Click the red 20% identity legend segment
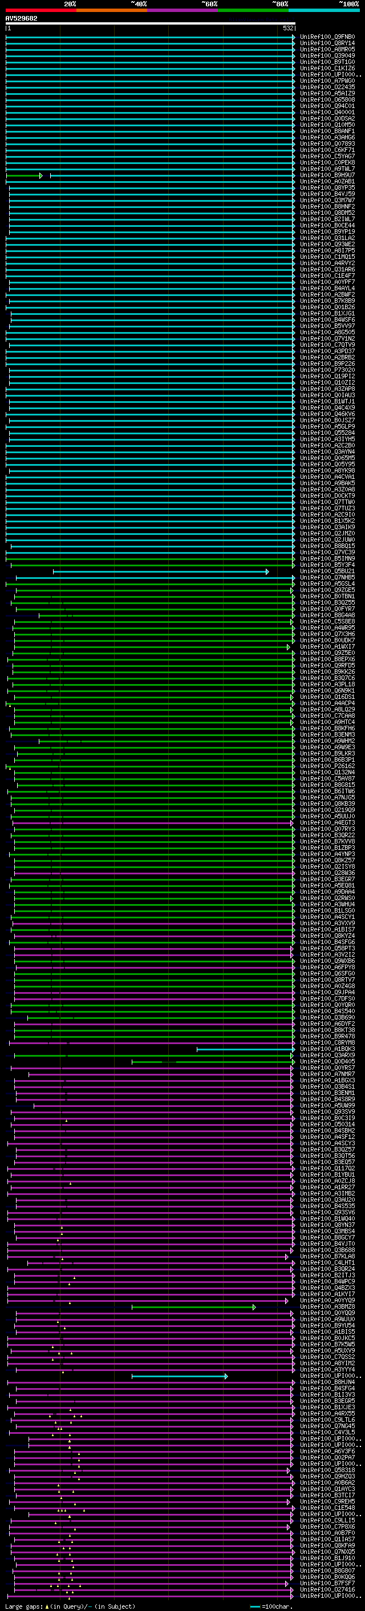365x1611 pixels. 40,11
